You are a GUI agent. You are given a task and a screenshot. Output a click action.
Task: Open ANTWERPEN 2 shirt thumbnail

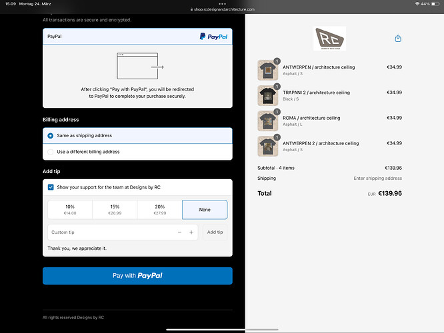click(x=267, y=147)
